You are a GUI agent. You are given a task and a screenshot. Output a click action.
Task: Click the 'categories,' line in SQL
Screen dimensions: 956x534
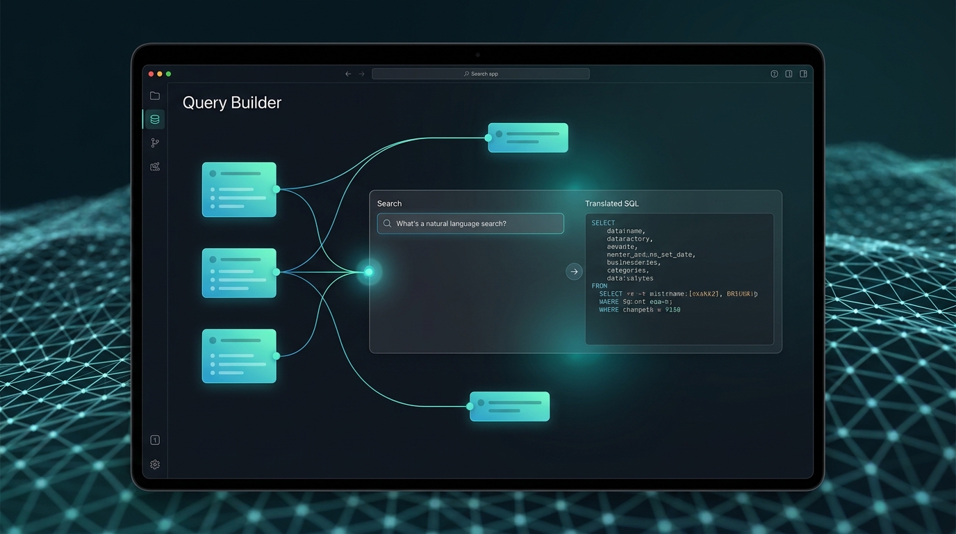click(x=627, y=270)
